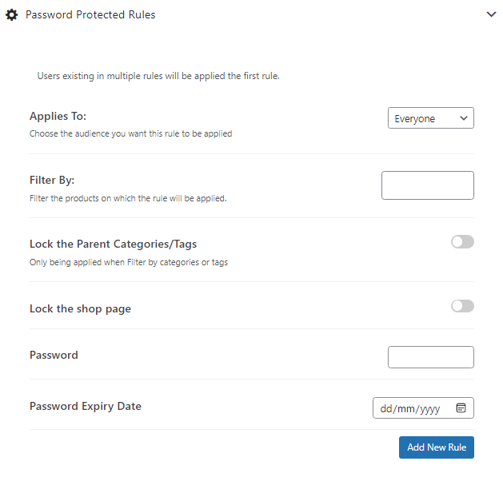Click the Add New Rule button

437,447
